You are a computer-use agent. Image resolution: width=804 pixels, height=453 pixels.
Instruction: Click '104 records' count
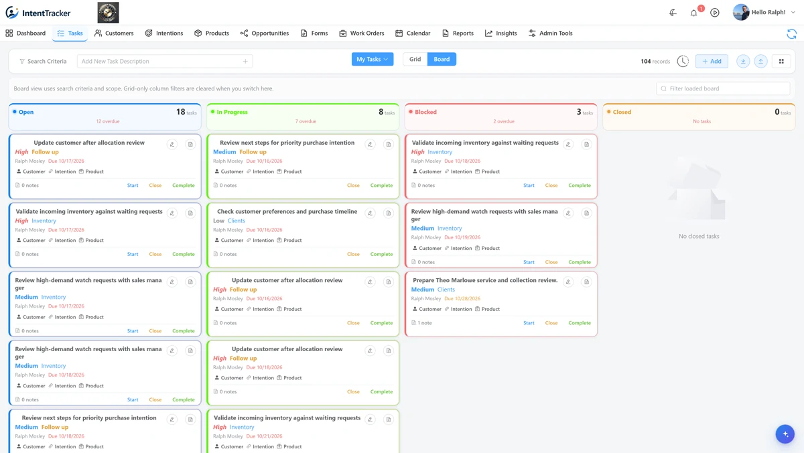point(655,61)
